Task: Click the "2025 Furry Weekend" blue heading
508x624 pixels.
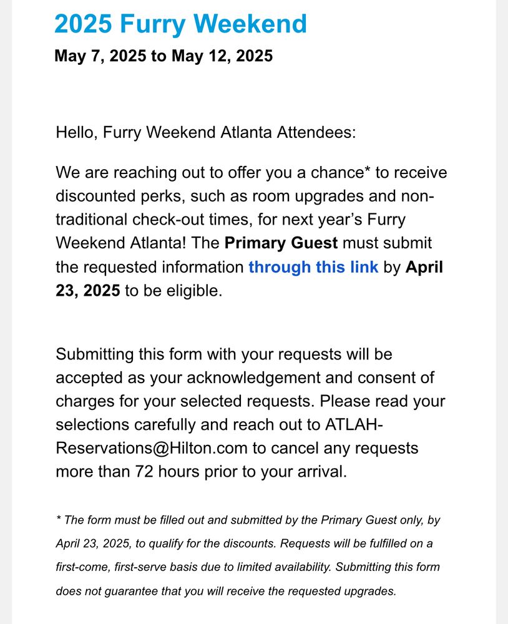Action: (181, 24)
